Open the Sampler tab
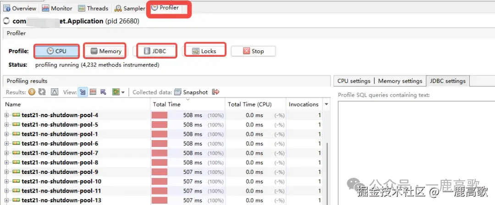The width and height of the screenshot is (495, 205). pyautogui.click(x=130, y=8)
